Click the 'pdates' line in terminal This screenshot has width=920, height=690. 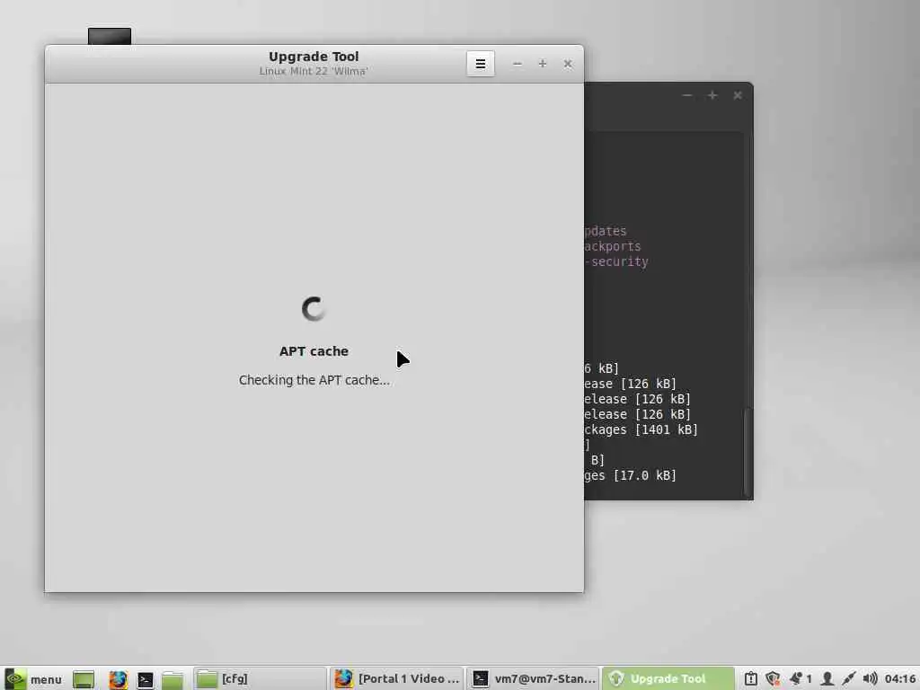tap(606, 231)
